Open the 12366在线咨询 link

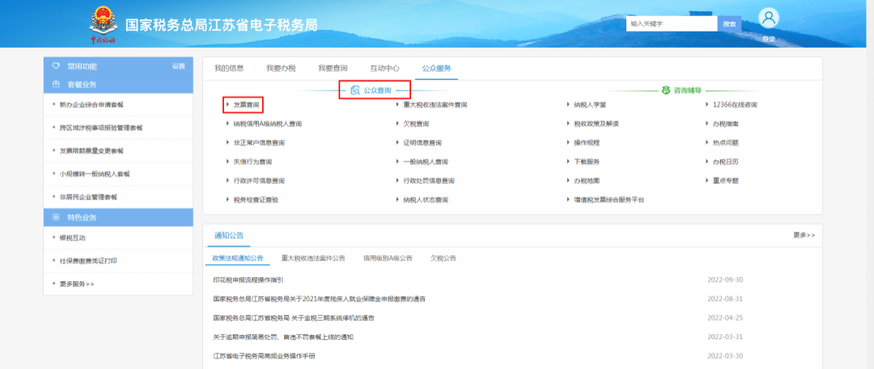point(735,105)
